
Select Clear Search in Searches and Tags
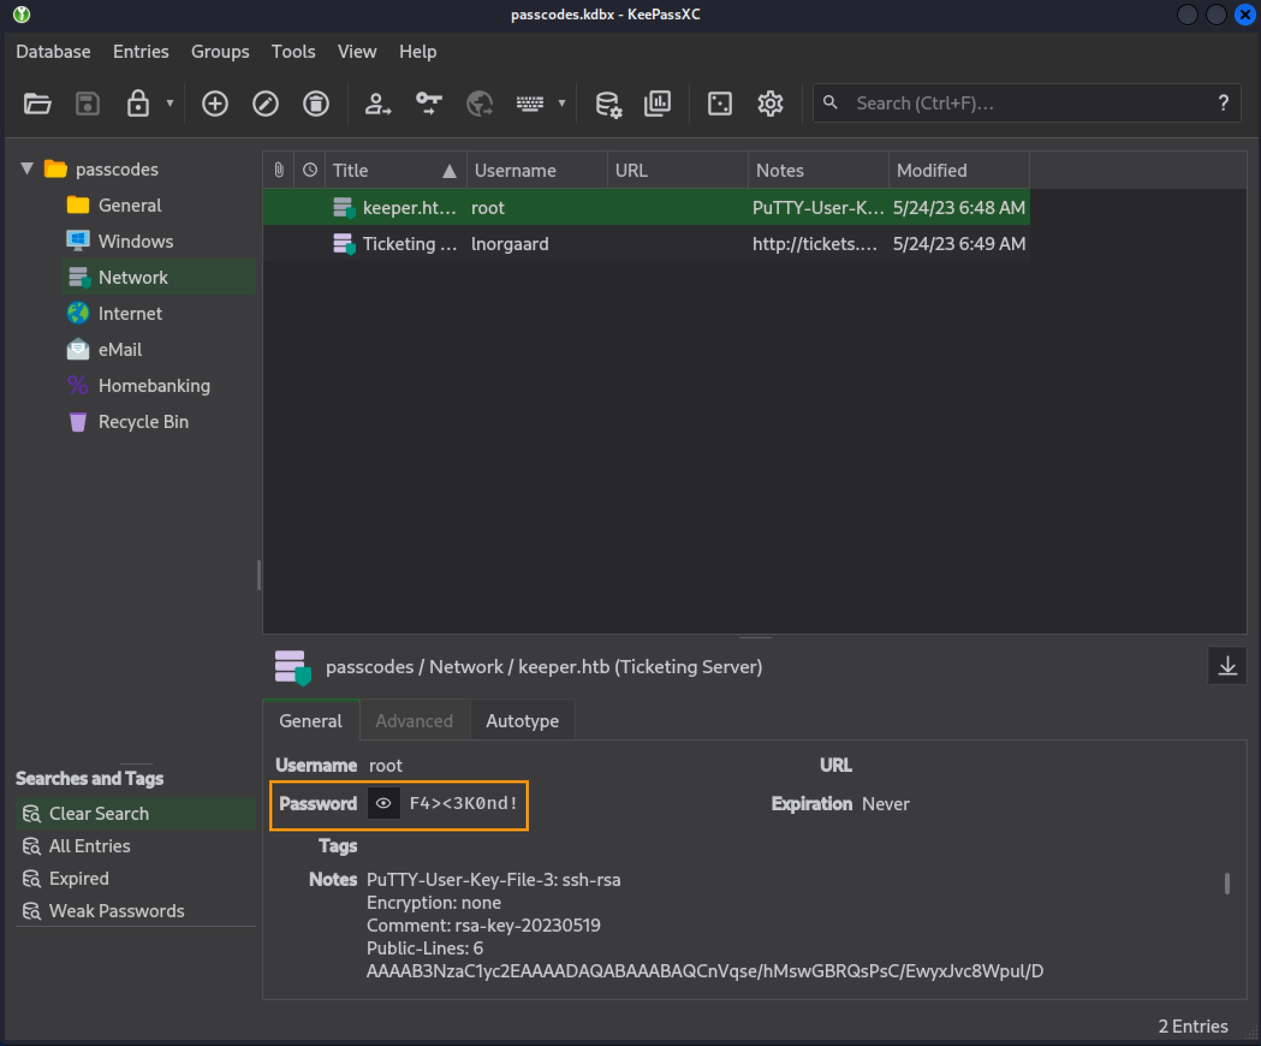135,813
